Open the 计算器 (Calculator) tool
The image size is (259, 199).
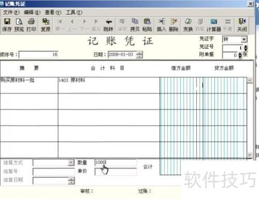coord(214,25)
